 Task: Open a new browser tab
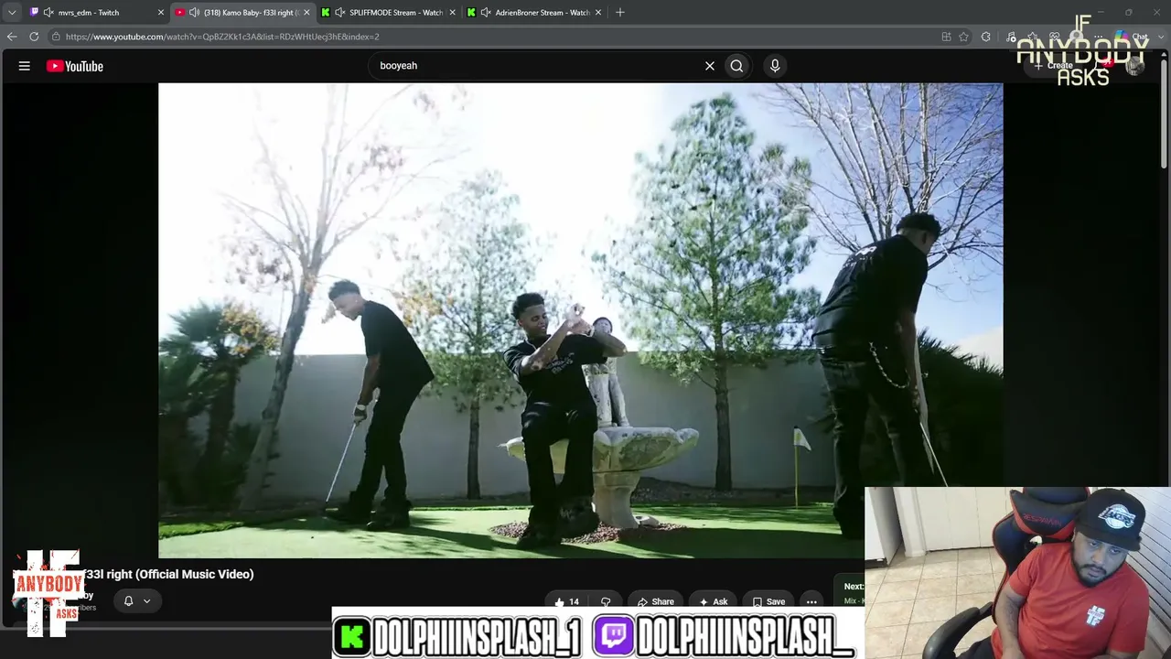[620, 13]
